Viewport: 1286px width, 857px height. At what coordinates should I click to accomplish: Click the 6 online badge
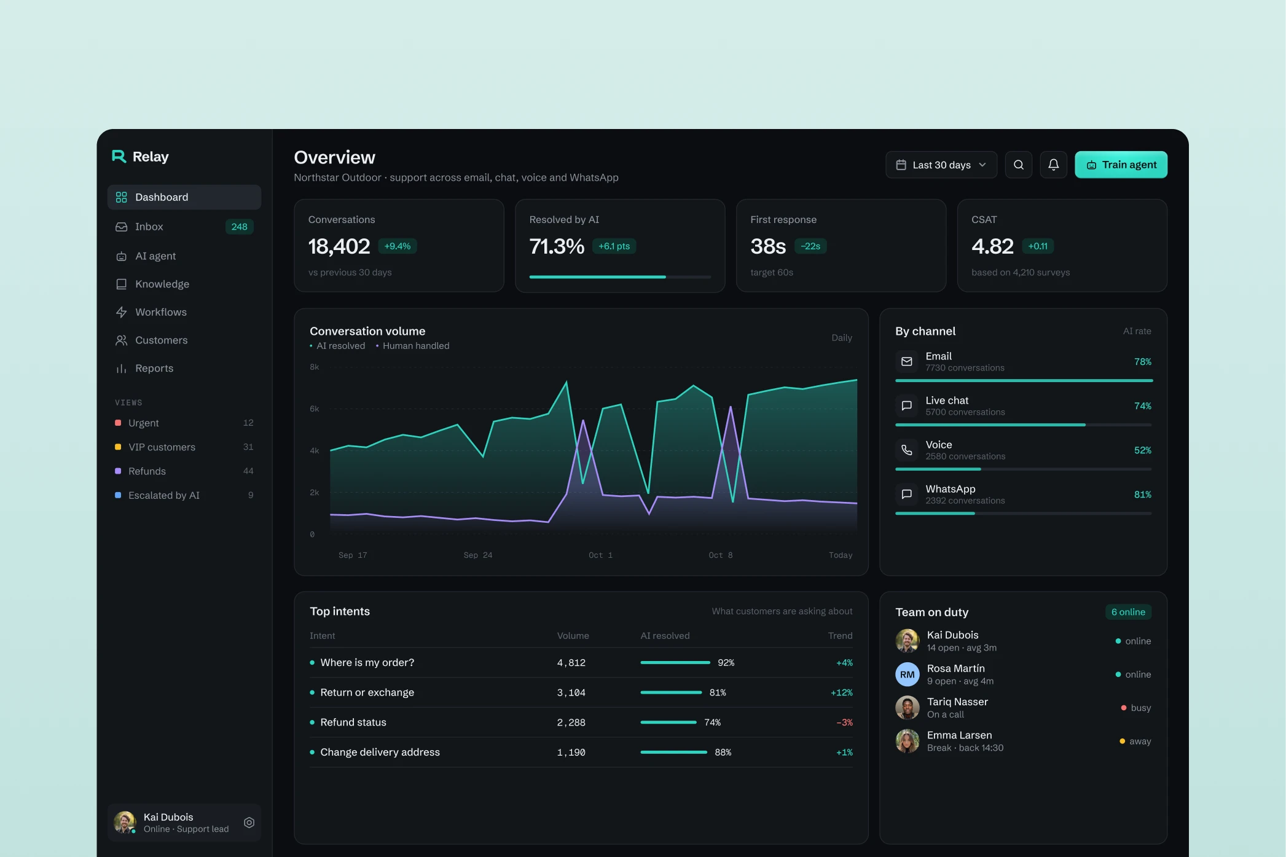(1128, 612)
